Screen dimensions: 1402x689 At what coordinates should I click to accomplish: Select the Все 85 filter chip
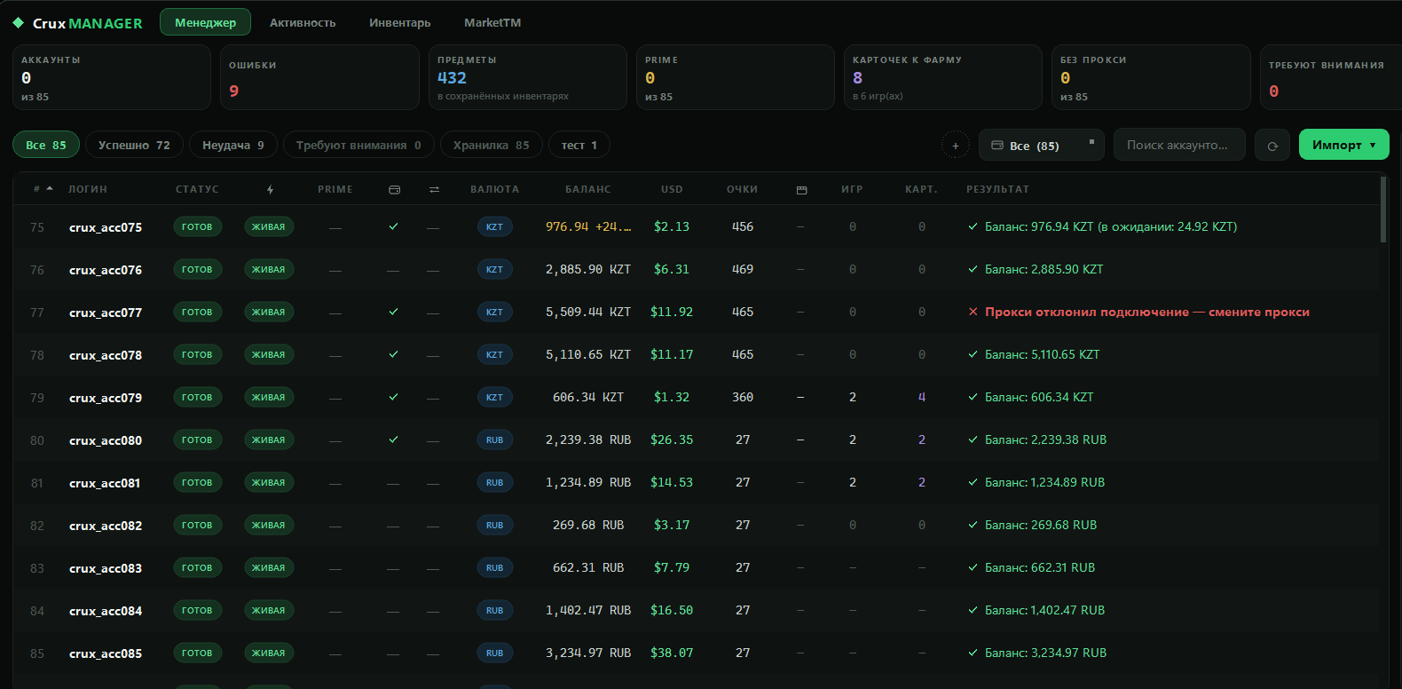pos(46,145)
